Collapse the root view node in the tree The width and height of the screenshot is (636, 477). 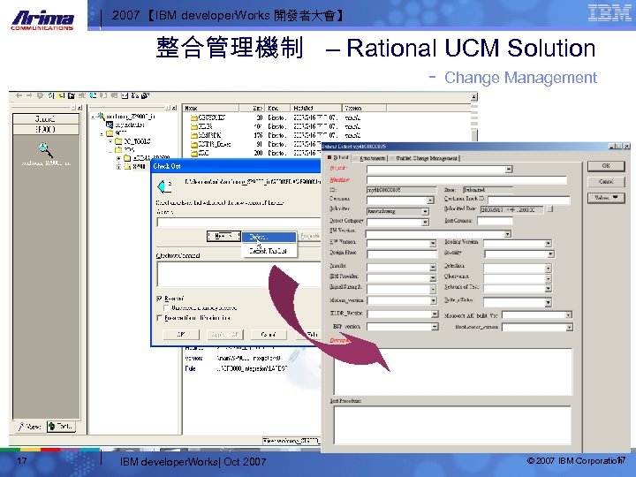(94, 117)
